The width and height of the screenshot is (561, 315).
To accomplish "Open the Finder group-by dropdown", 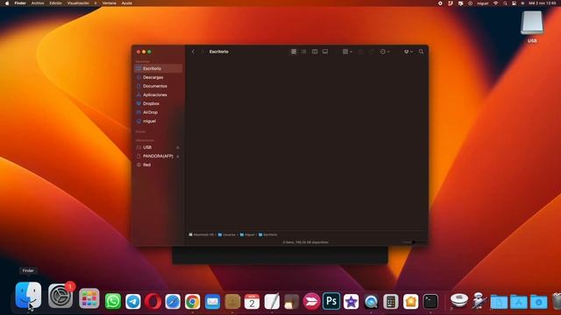I will (347, 52).
